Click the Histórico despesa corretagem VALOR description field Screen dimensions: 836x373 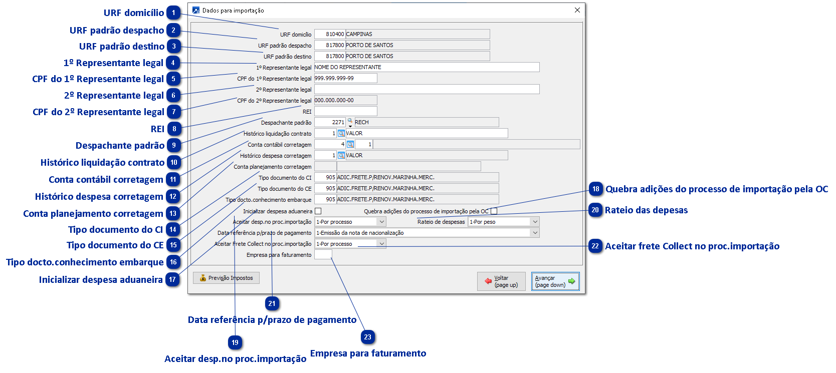coord(427,155)
